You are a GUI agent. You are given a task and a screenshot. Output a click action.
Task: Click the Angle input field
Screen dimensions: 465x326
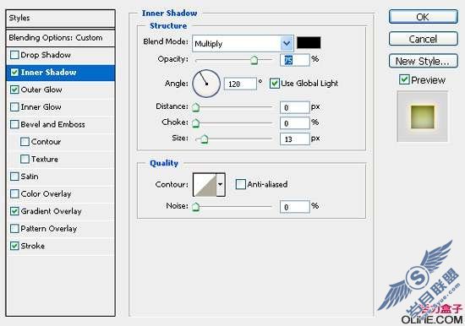click(240, 84)
